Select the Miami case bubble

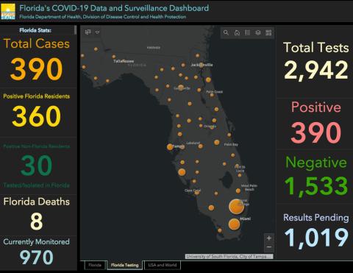(x=234, y=224)
